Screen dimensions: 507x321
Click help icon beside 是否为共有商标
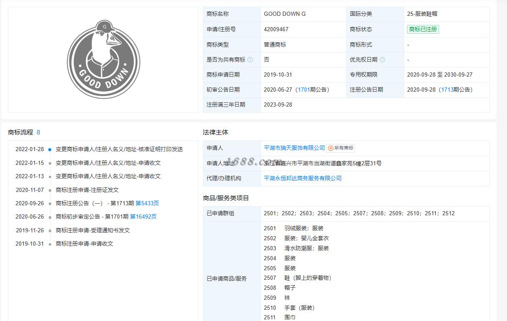coord(250,60)
